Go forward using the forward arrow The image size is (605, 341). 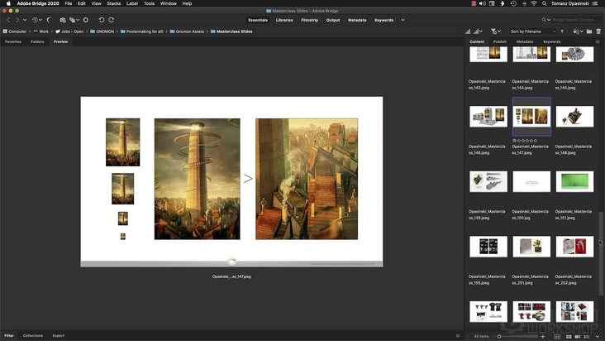click(17, 20)
